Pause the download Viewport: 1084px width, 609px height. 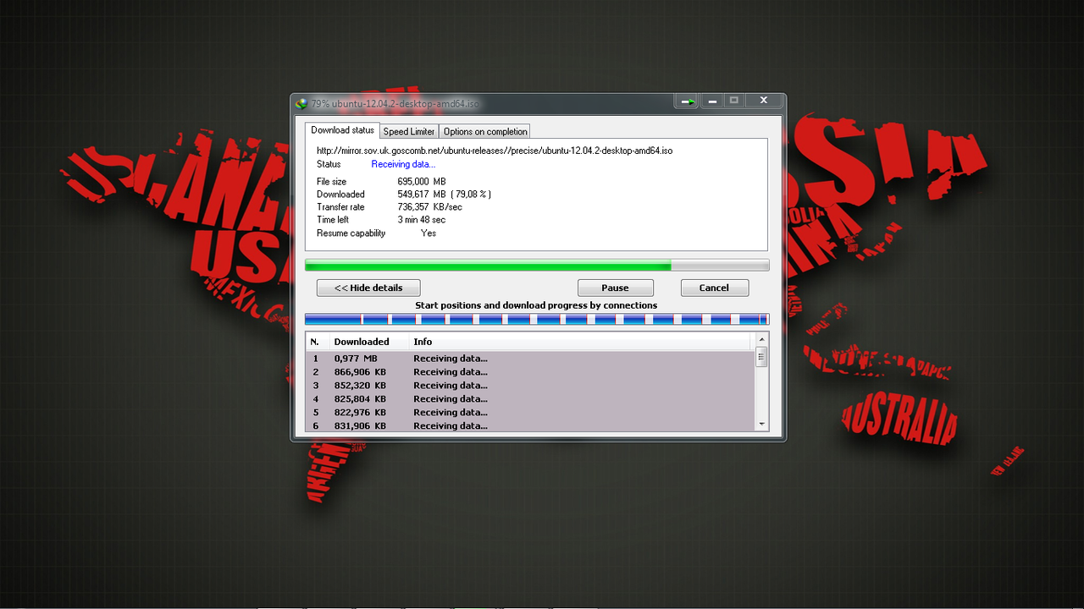(615, 288)
